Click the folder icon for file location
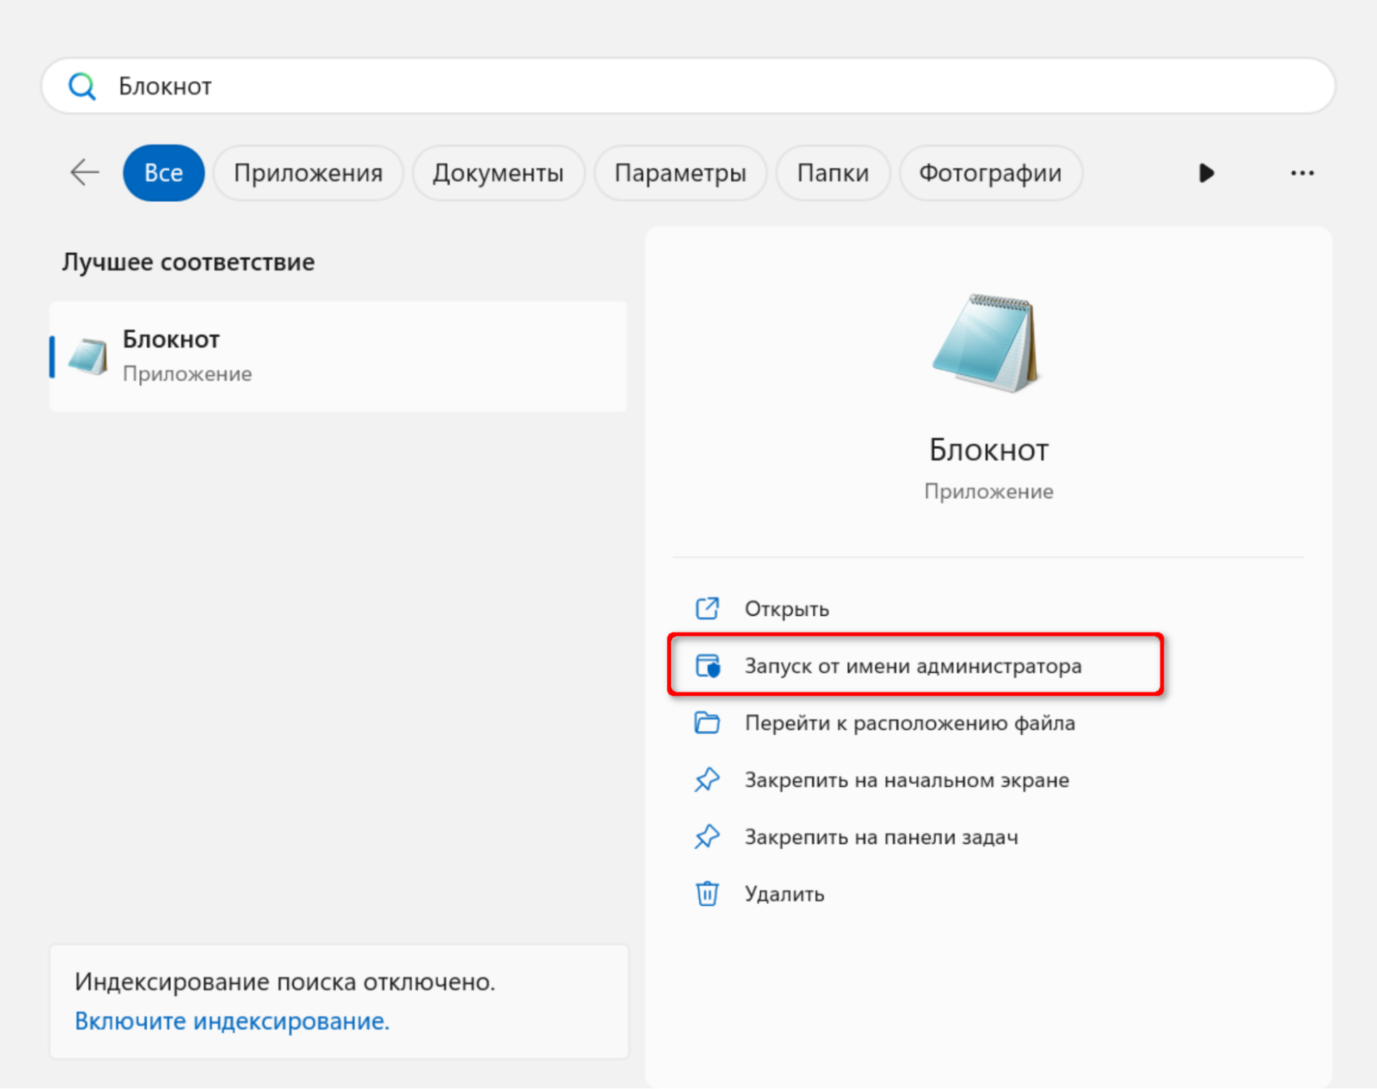 tap(707, 723)
